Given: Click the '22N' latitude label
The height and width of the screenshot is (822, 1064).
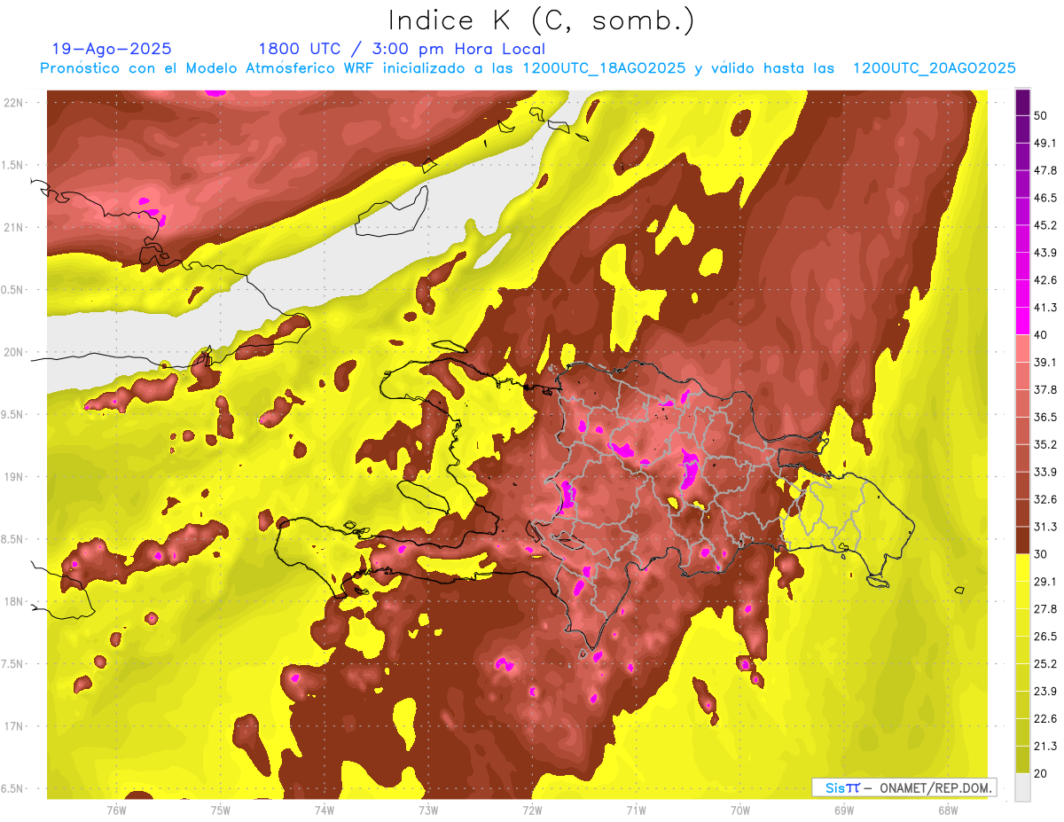Looking at the screenshot, I should (14, 102).
